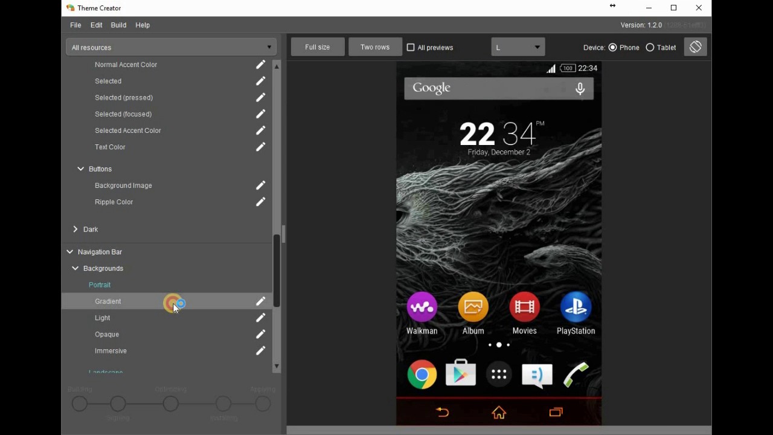This screenshot has height=435, width=773.
Task: Tap the Home navigation bar button
Action: [x=499, y=412]
